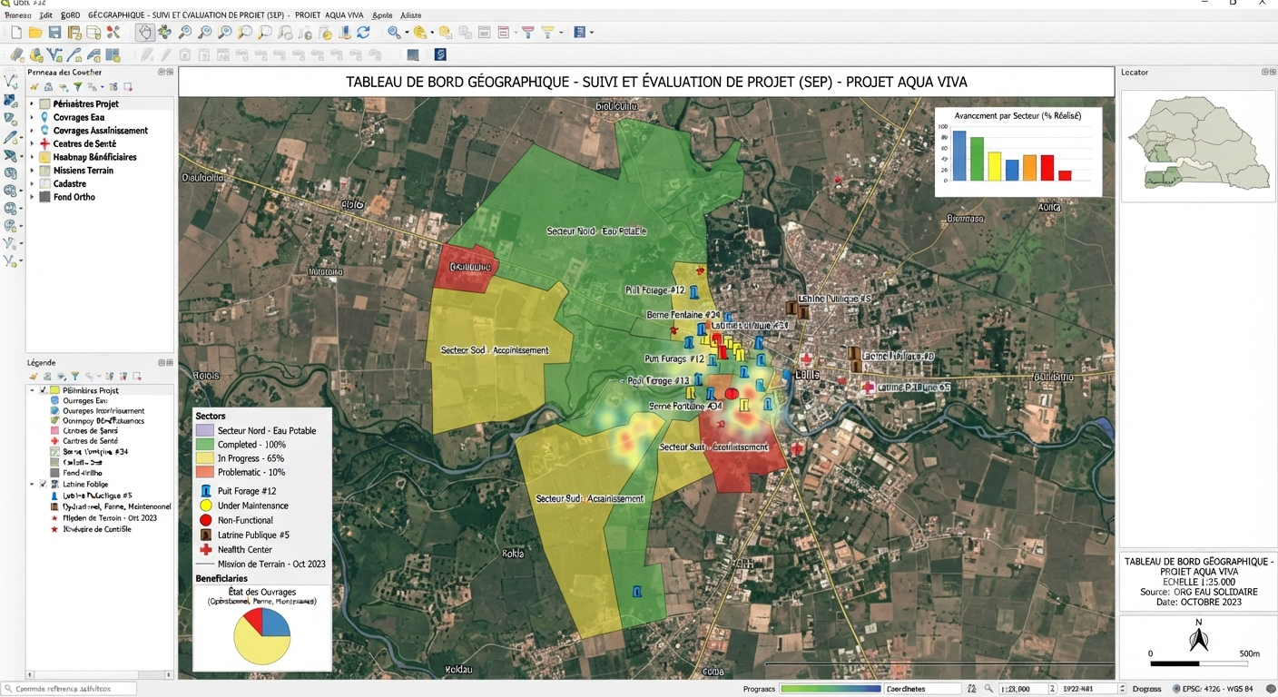Click the blue calculator icon in main toolbar
Screen dimensions: 1278x697
pos(579,33)
